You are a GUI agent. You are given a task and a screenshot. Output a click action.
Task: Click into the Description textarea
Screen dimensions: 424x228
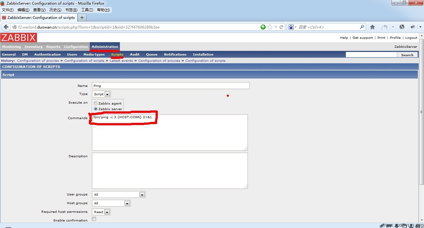[x=170, y=171]
